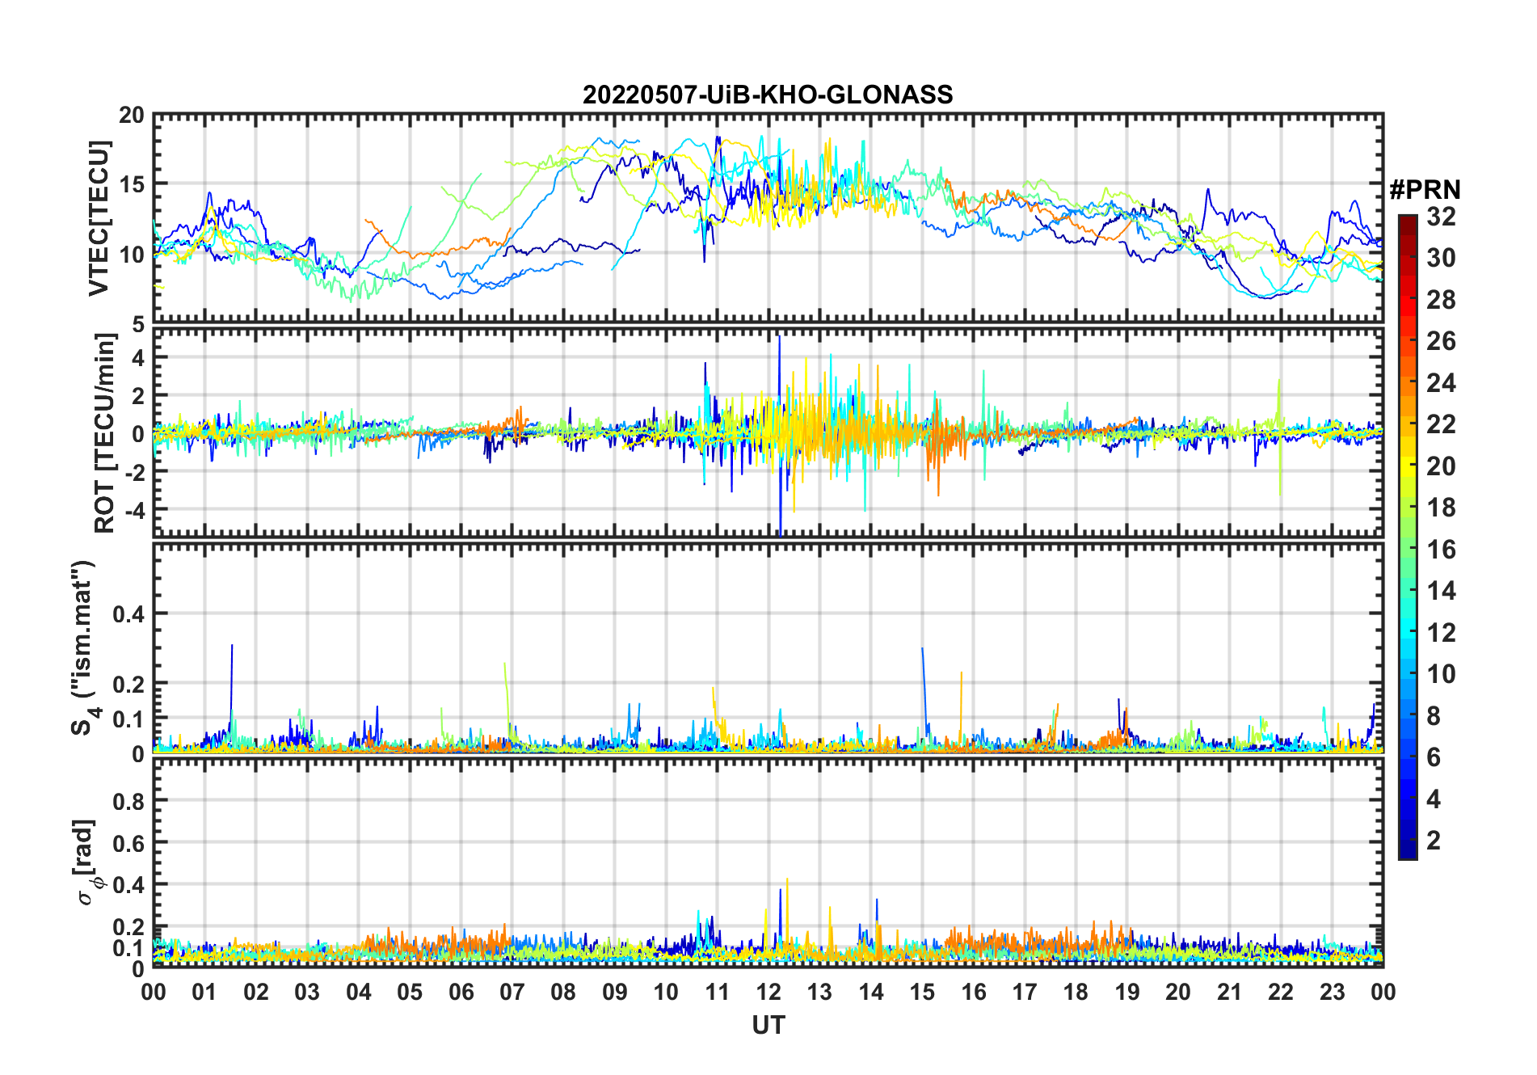Click the yellow-green S4 spike near 07 UT
1537x1075 pixels.
pos(506,695)
